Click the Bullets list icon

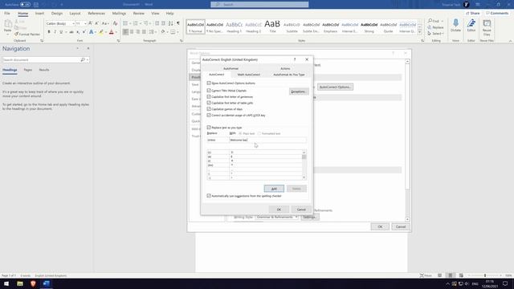[x=125, y=23]
